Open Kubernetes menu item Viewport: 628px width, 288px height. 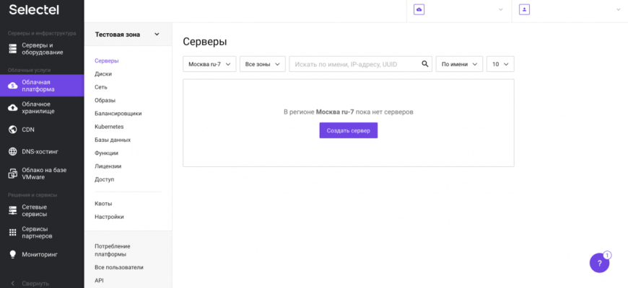(109, 127)
